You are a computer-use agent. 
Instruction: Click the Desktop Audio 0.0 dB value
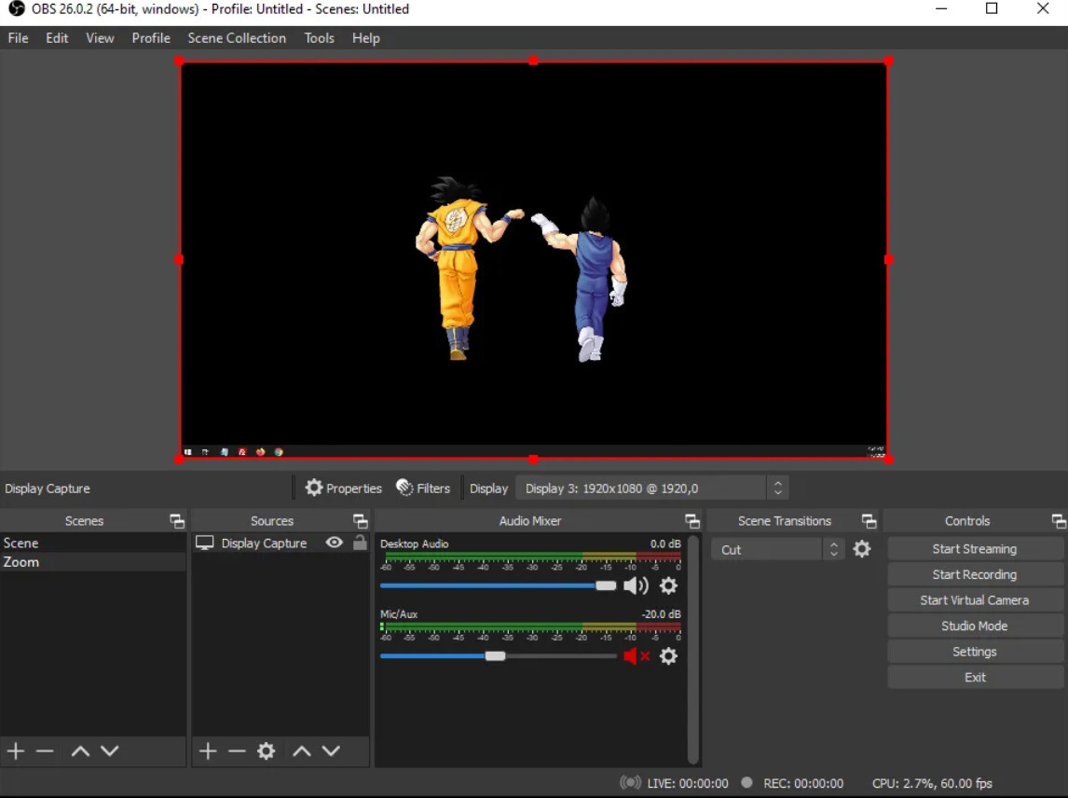(664, 543)
